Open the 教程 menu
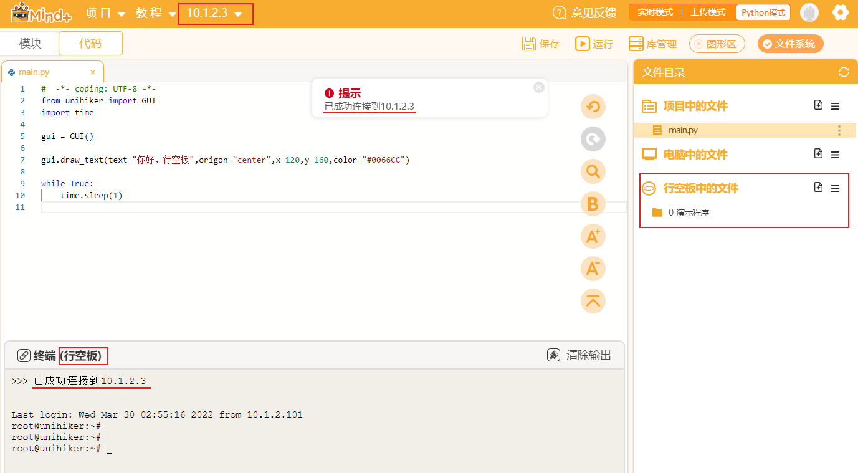 156,13
